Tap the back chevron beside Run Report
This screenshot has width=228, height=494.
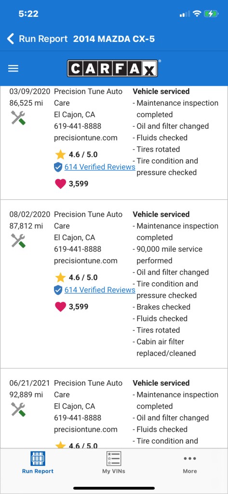(11, 39)
